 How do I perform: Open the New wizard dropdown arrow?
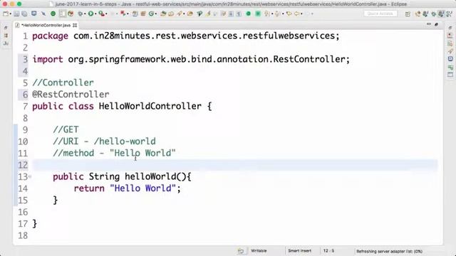tap(11, 14)
